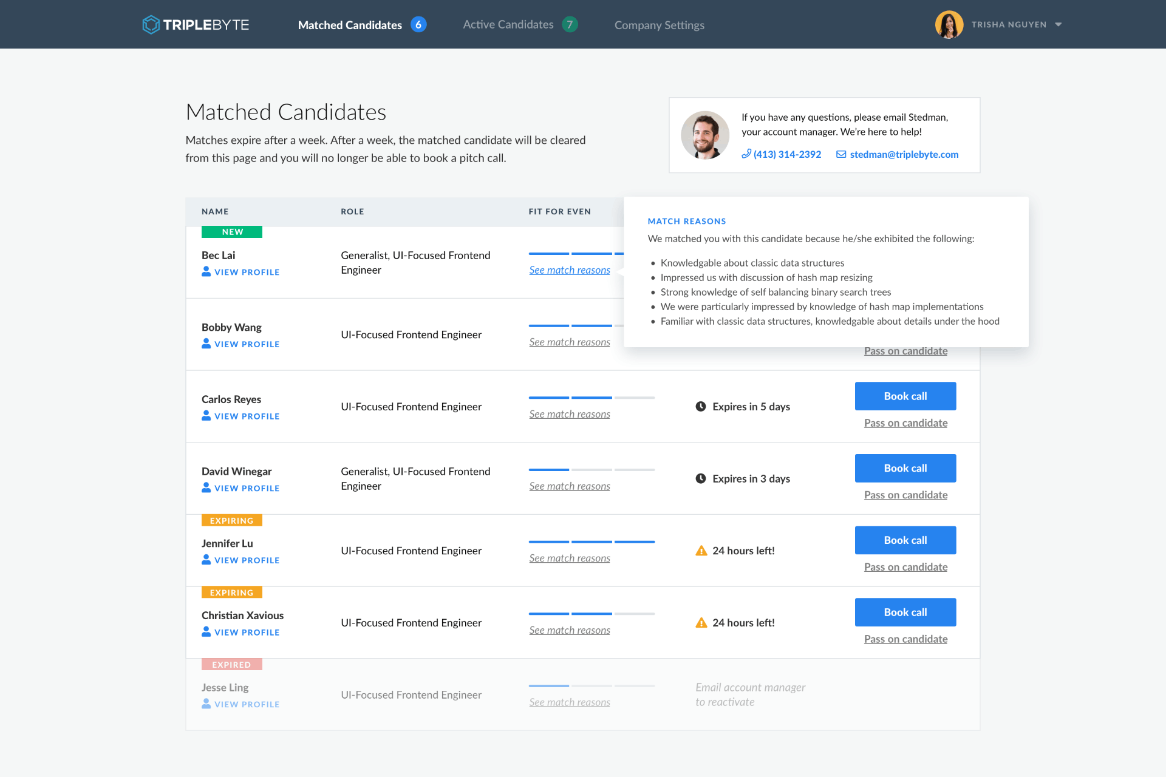
Task: See match reasons for Bobby Wang
Action: click(x=569, y=341)
